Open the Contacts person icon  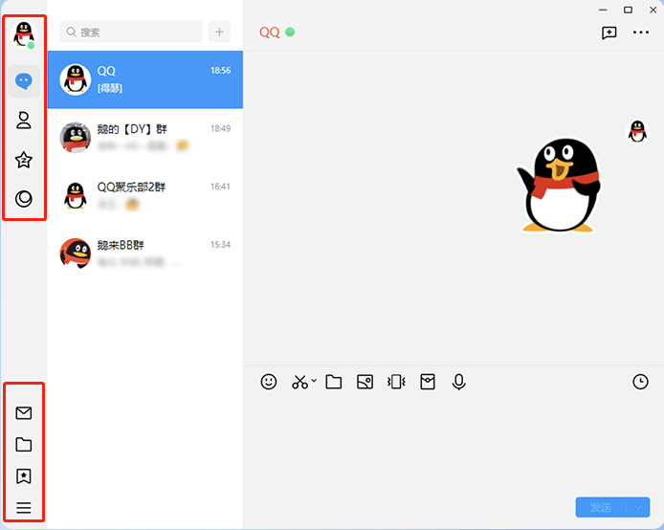[x=24, y=121]
